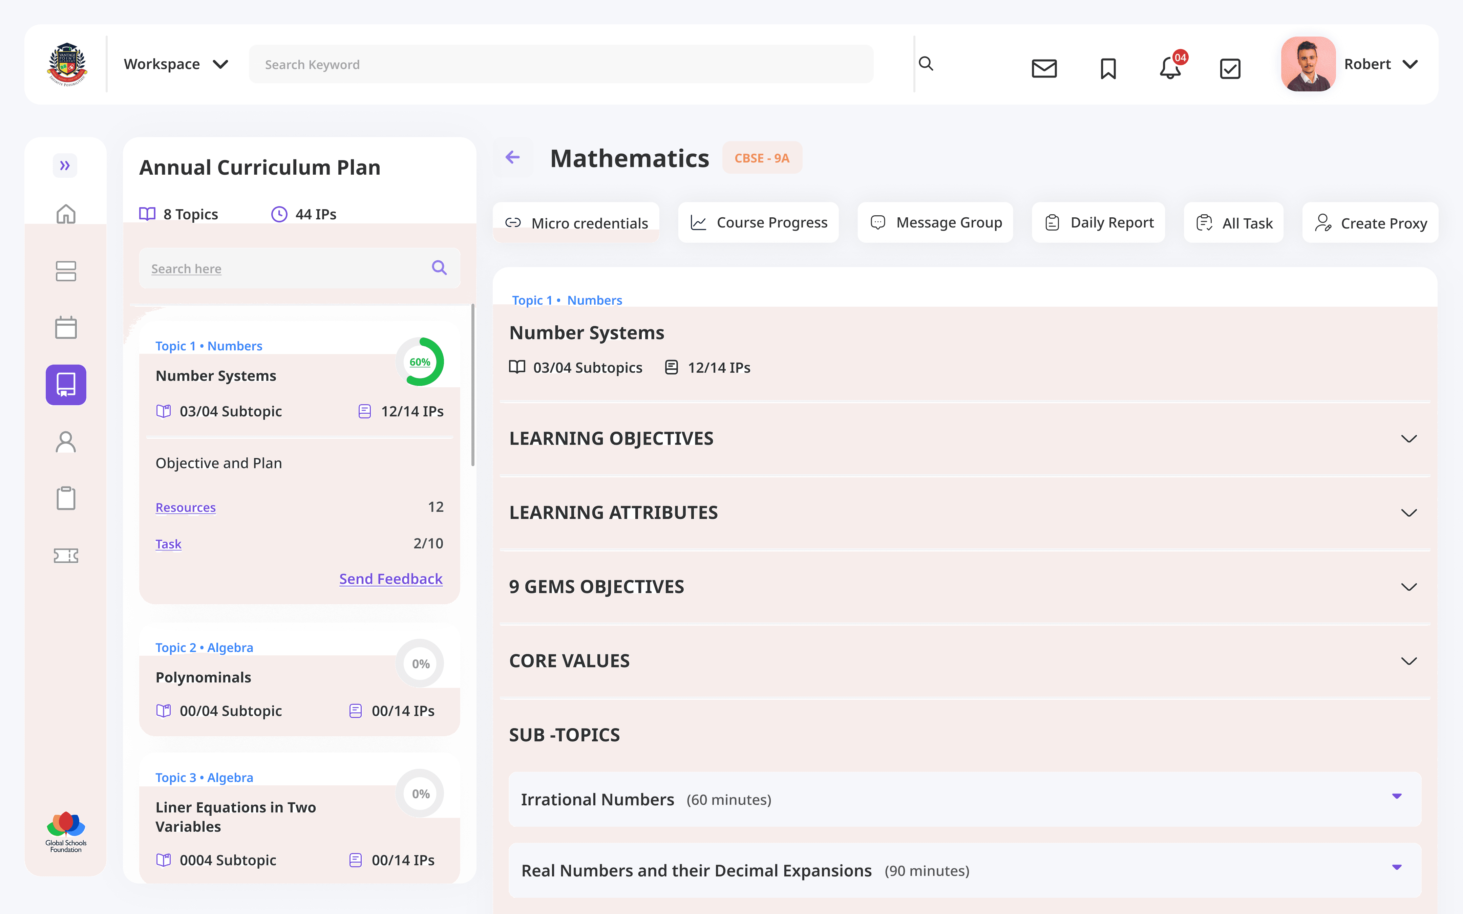This screenshot has height=914, width=1463.
Task: Open notifications bell with 04 badge
Action: 1170,68
